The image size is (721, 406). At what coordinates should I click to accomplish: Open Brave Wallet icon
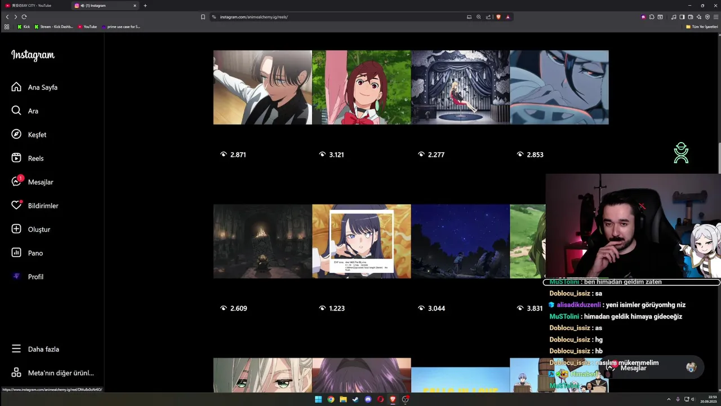point(691,17)
